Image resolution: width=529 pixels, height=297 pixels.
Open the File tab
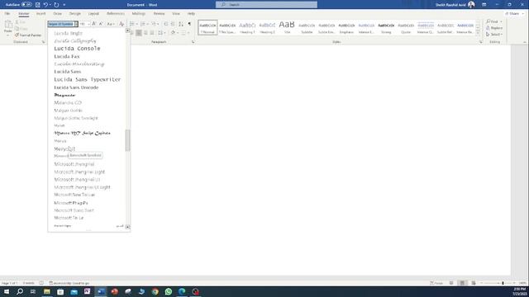(7, 13)
